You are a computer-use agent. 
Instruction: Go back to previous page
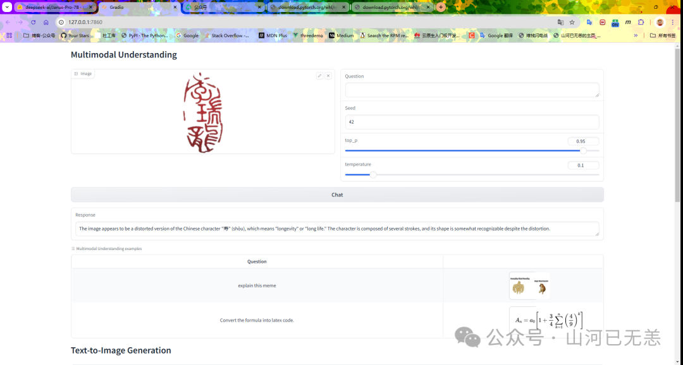coord(8,22)
